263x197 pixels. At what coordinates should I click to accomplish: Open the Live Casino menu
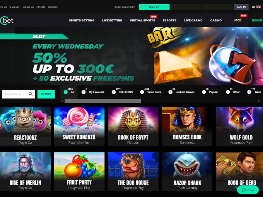pos(193,20)
